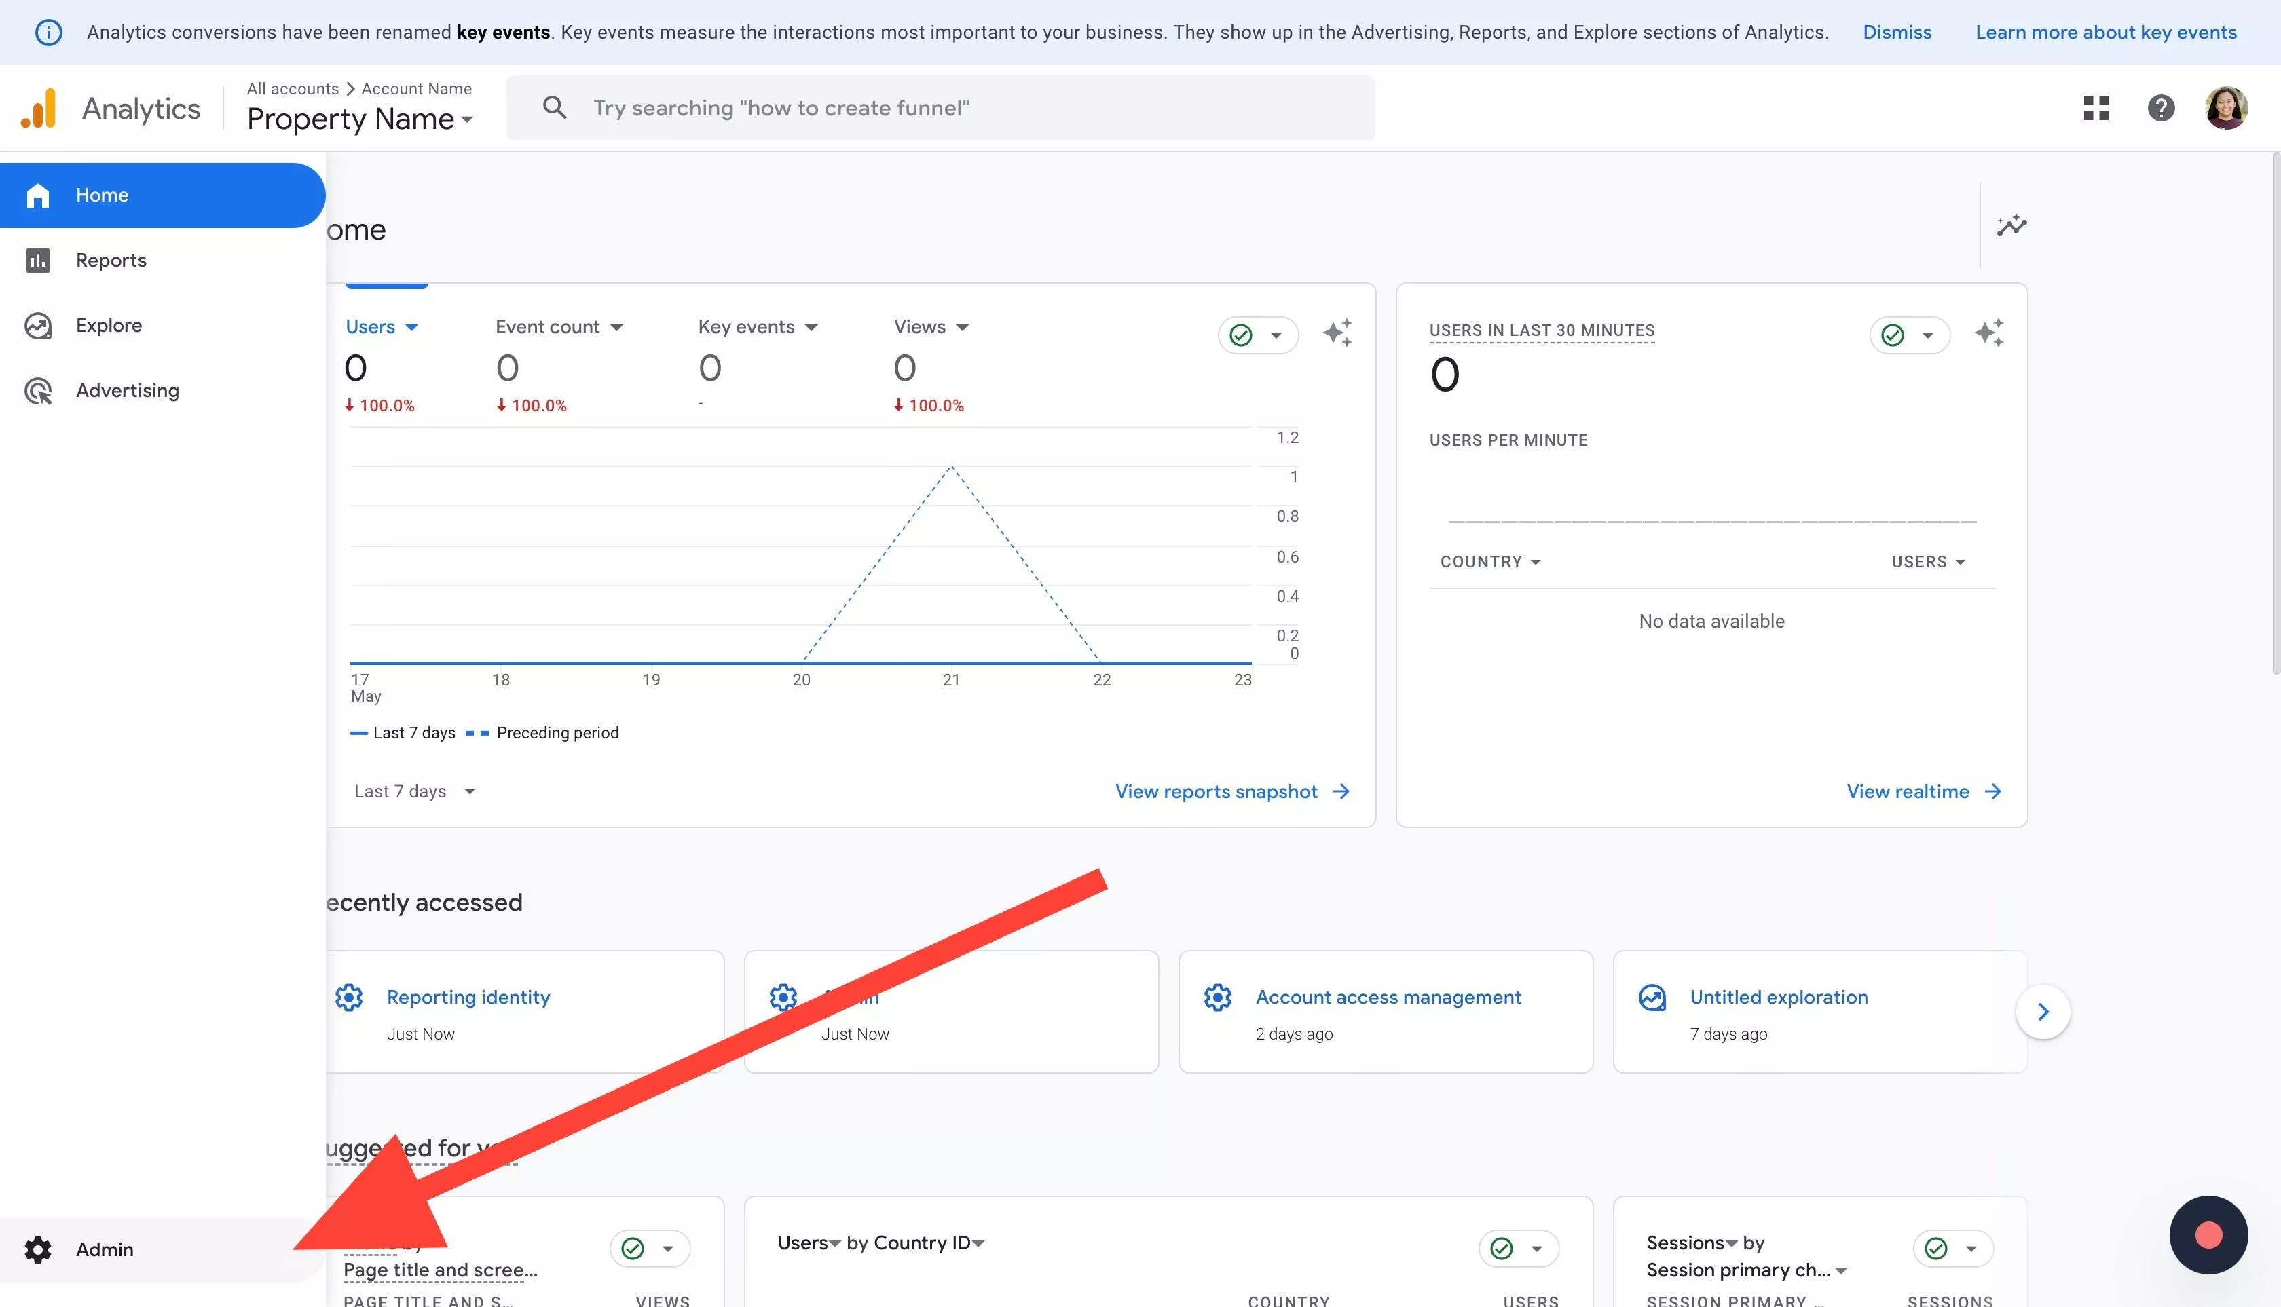Open the Google apps grid icon
The width and height of the screenshot is (2281, 1307).
[x=2095, y=108]
